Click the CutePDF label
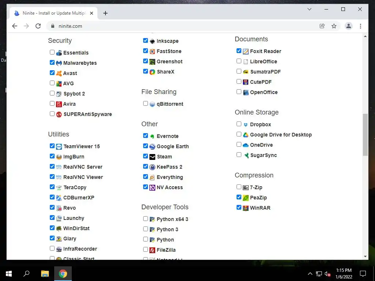The image size is (375, 281). click(261, 82)
